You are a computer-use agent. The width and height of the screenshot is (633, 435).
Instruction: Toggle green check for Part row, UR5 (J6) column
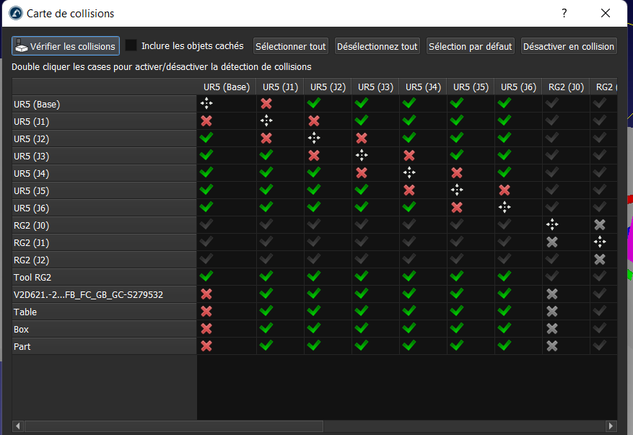pos(505,346)
